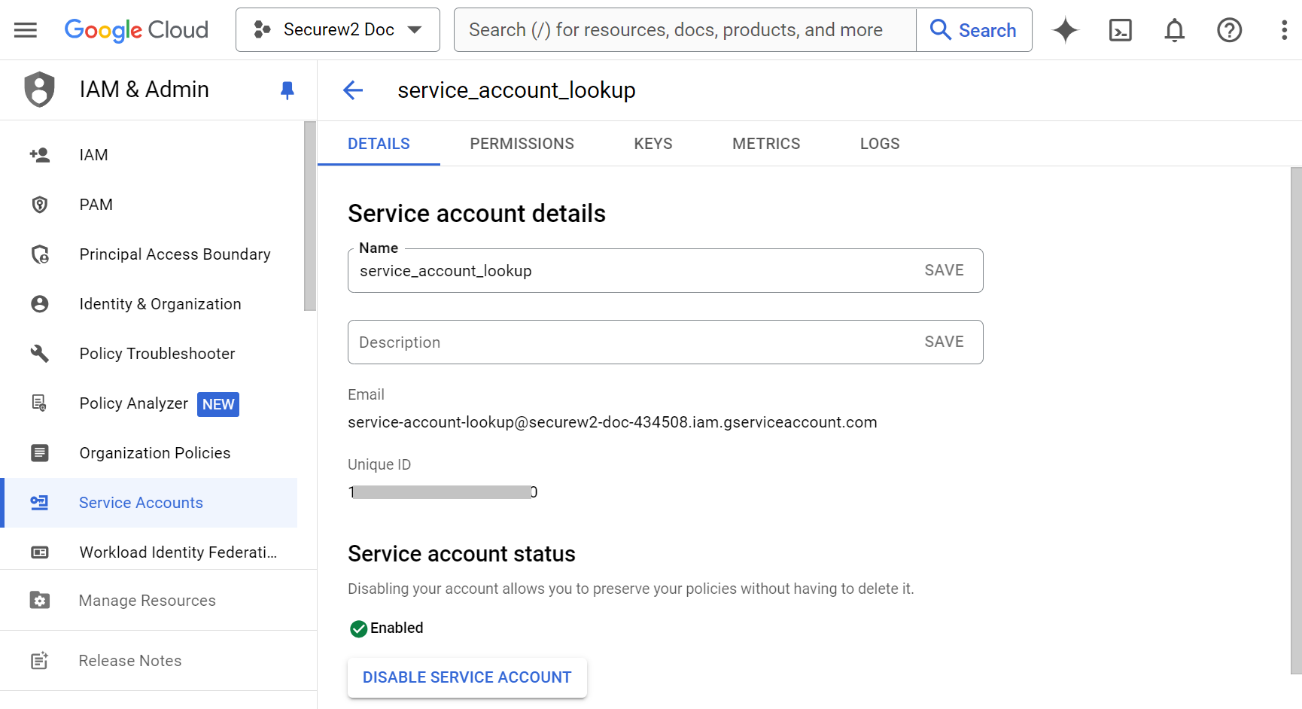Click the Gemini AI sparkle icon
Screen dimensions: 1302x709
tap(1065, 30)
